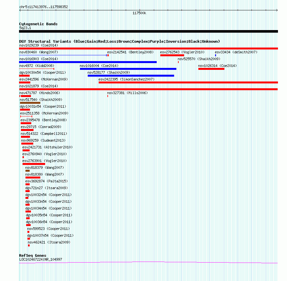Click the nsv517540 (Shaikh2009) label
The width and height of the screenshot is (287, 281).
(x=41, y=100)
